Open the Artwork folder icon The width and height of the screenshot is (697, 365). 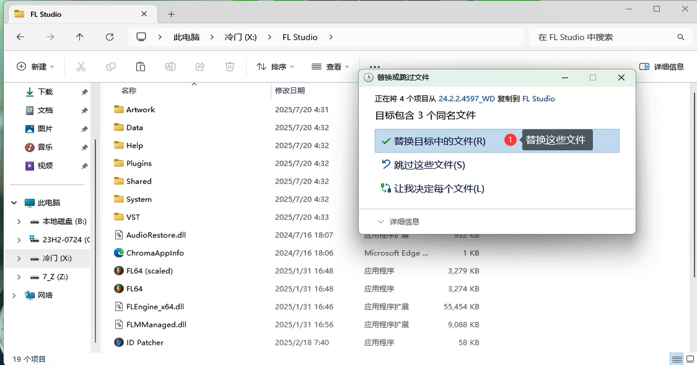pyautogui.click(x=119, y=109)
